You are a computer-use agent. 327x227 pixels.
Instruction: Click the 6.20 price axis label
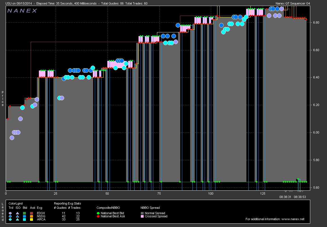(316, 105)
